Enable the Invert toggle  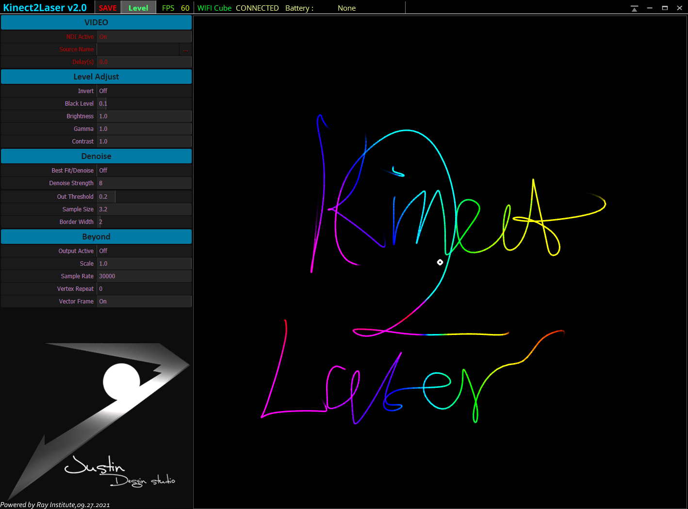(x=144, y=91)
